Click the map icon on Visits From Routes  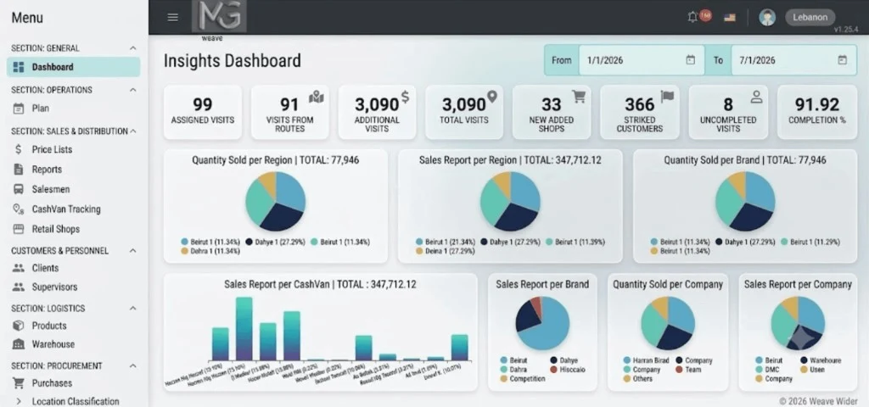(x=317, y=98)
